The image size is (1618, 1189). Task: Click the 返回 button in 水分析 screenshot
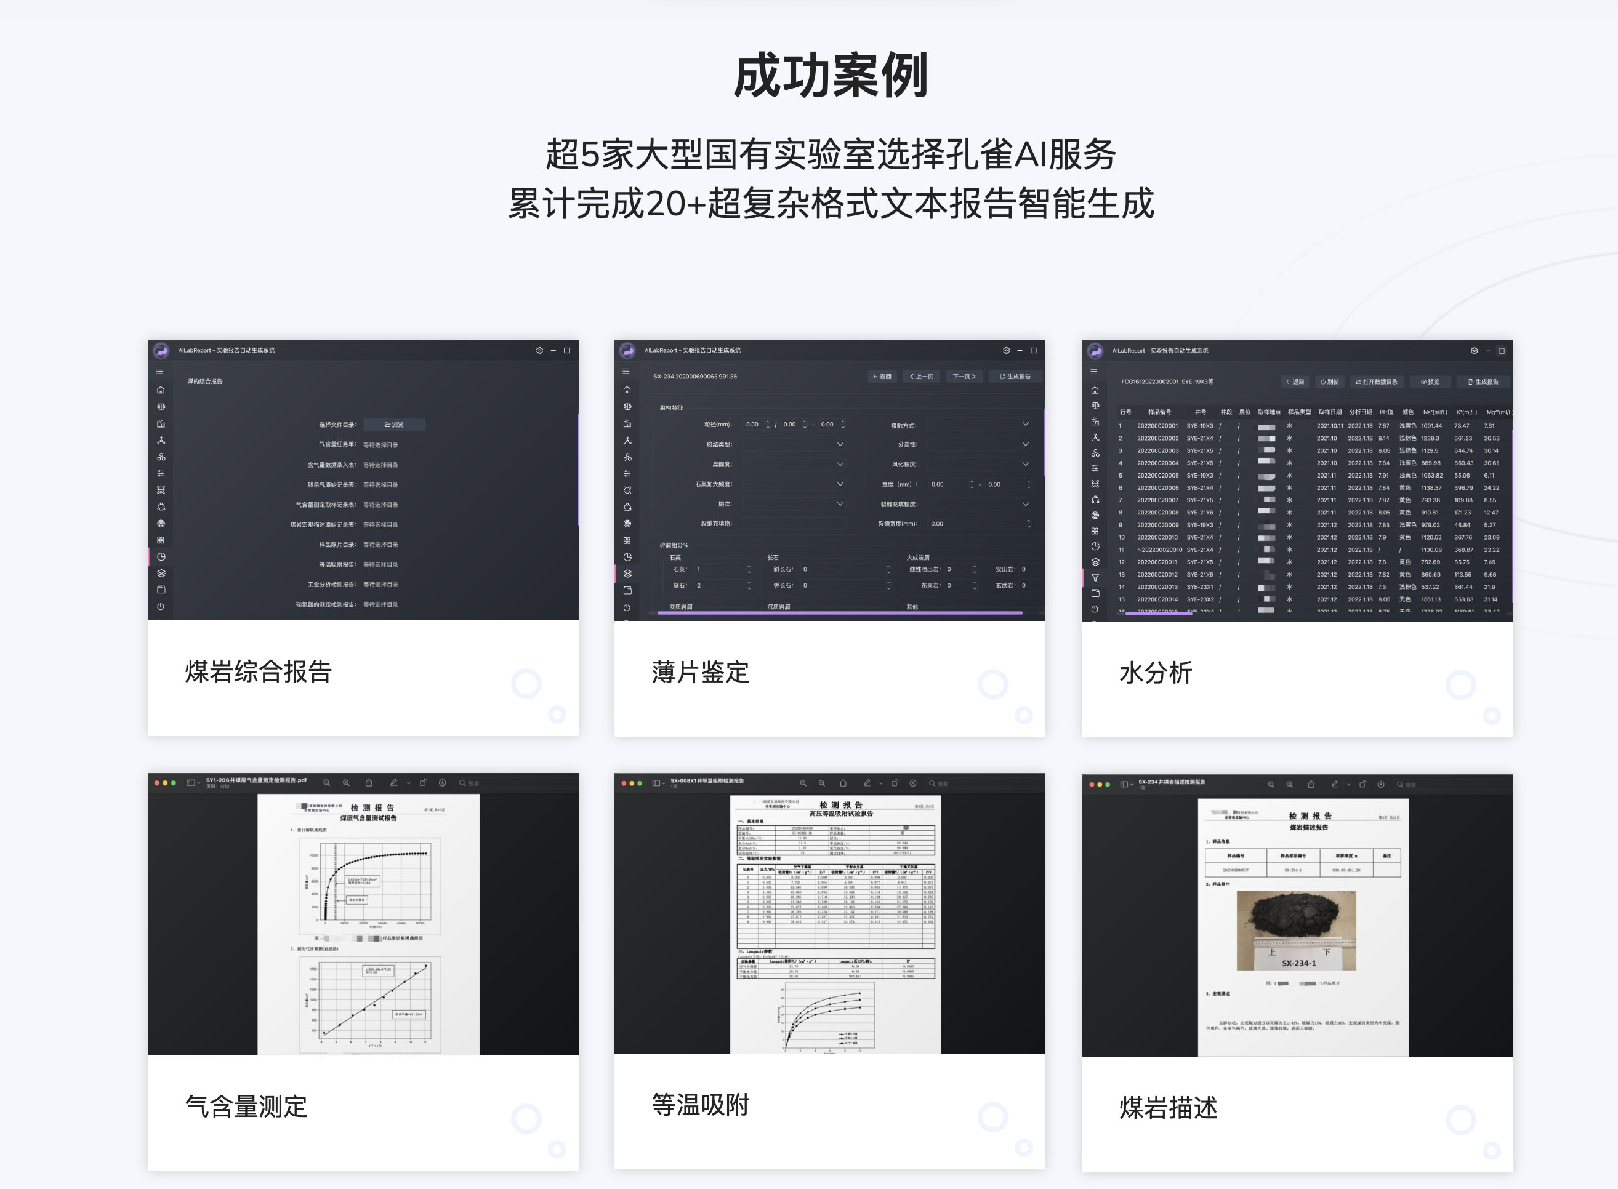[x=1295, y=382]
